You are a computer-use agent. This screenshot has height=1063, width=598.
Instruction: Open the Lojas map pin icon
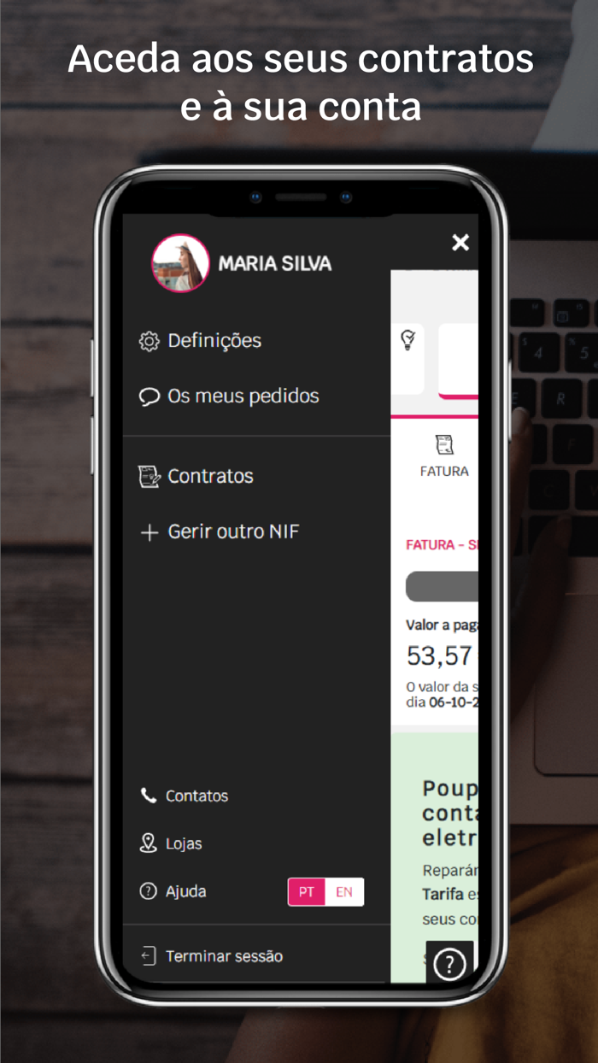149,843
